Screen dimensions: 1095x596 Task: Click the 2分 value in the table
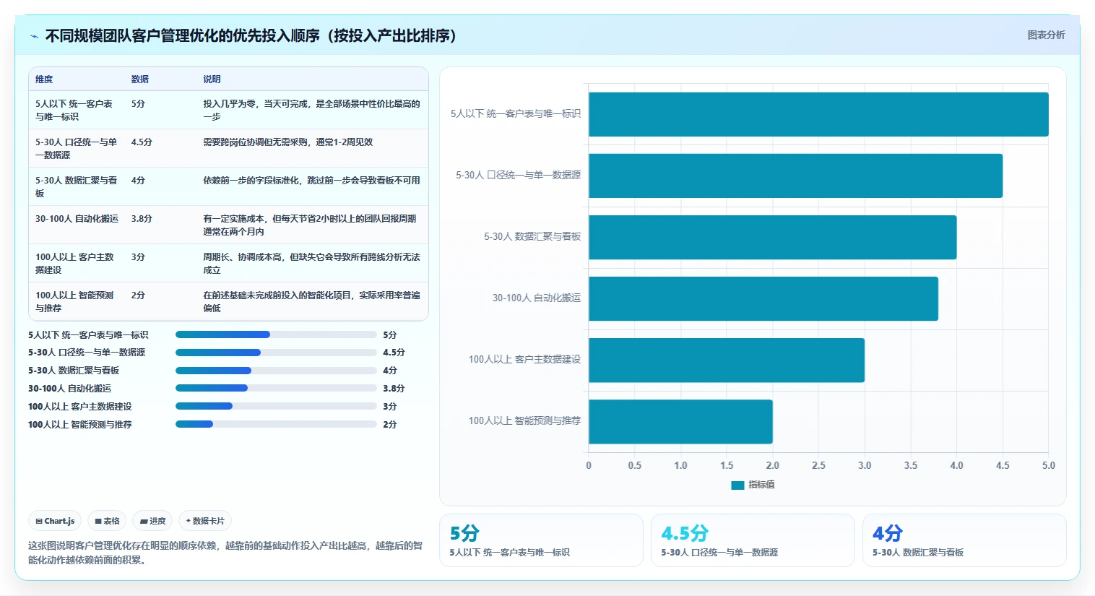click(x=138, y=295)
